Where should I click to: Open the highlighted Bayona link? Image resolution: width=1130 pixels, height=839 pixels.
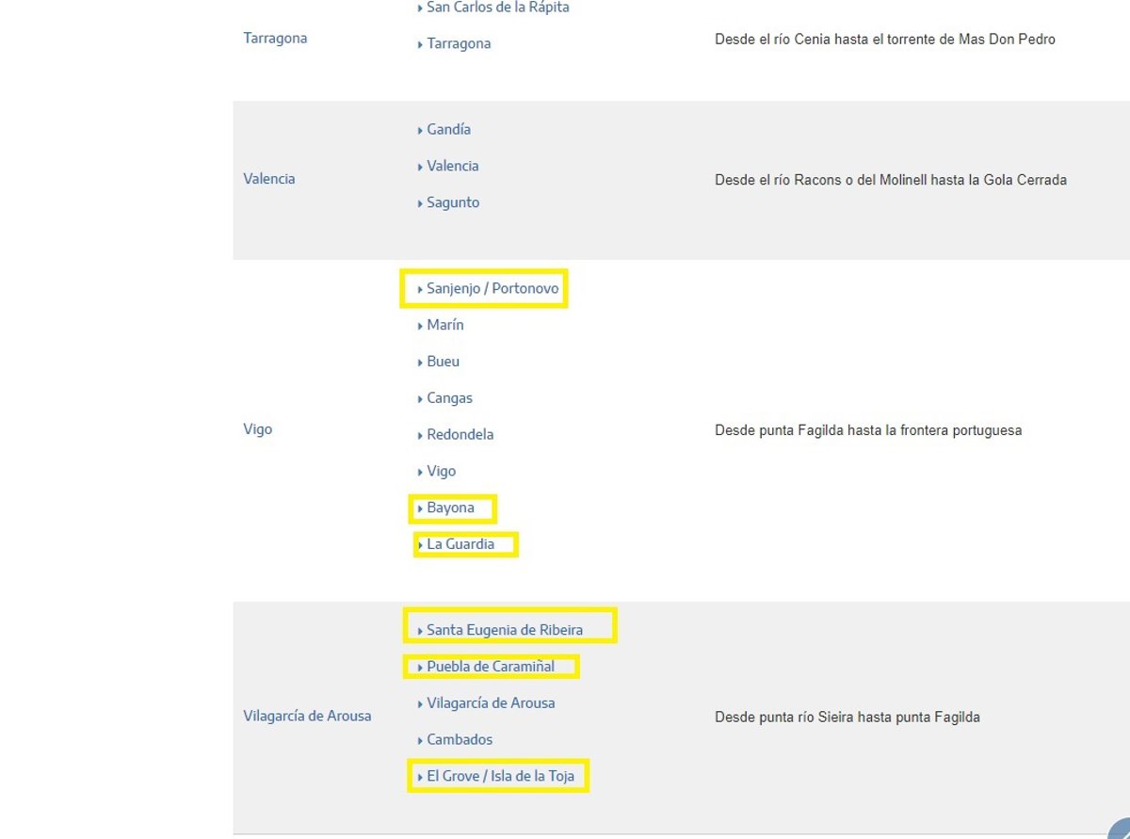[450, 508]
